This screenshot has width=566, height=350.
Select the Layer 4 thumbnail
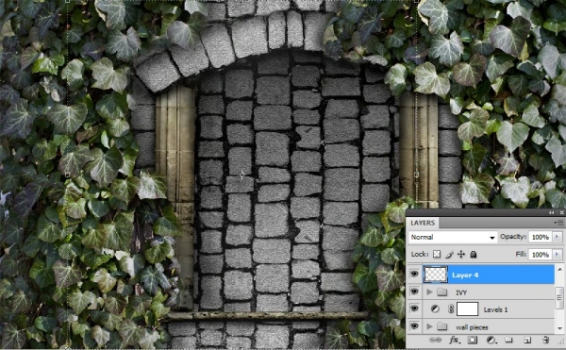435,275
